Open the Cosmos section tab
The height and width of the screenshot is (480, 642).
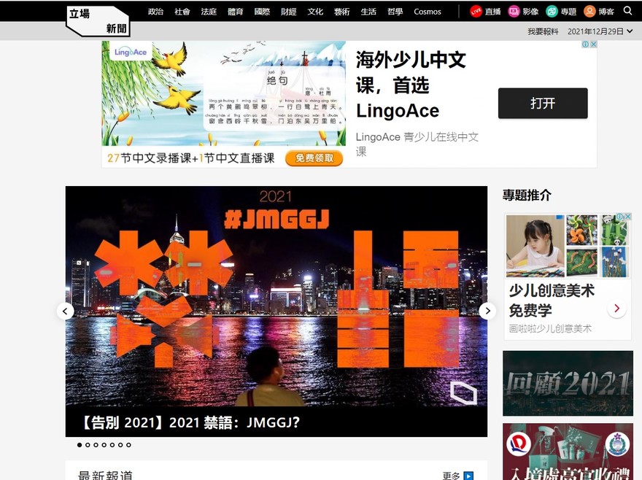point(428,12)
